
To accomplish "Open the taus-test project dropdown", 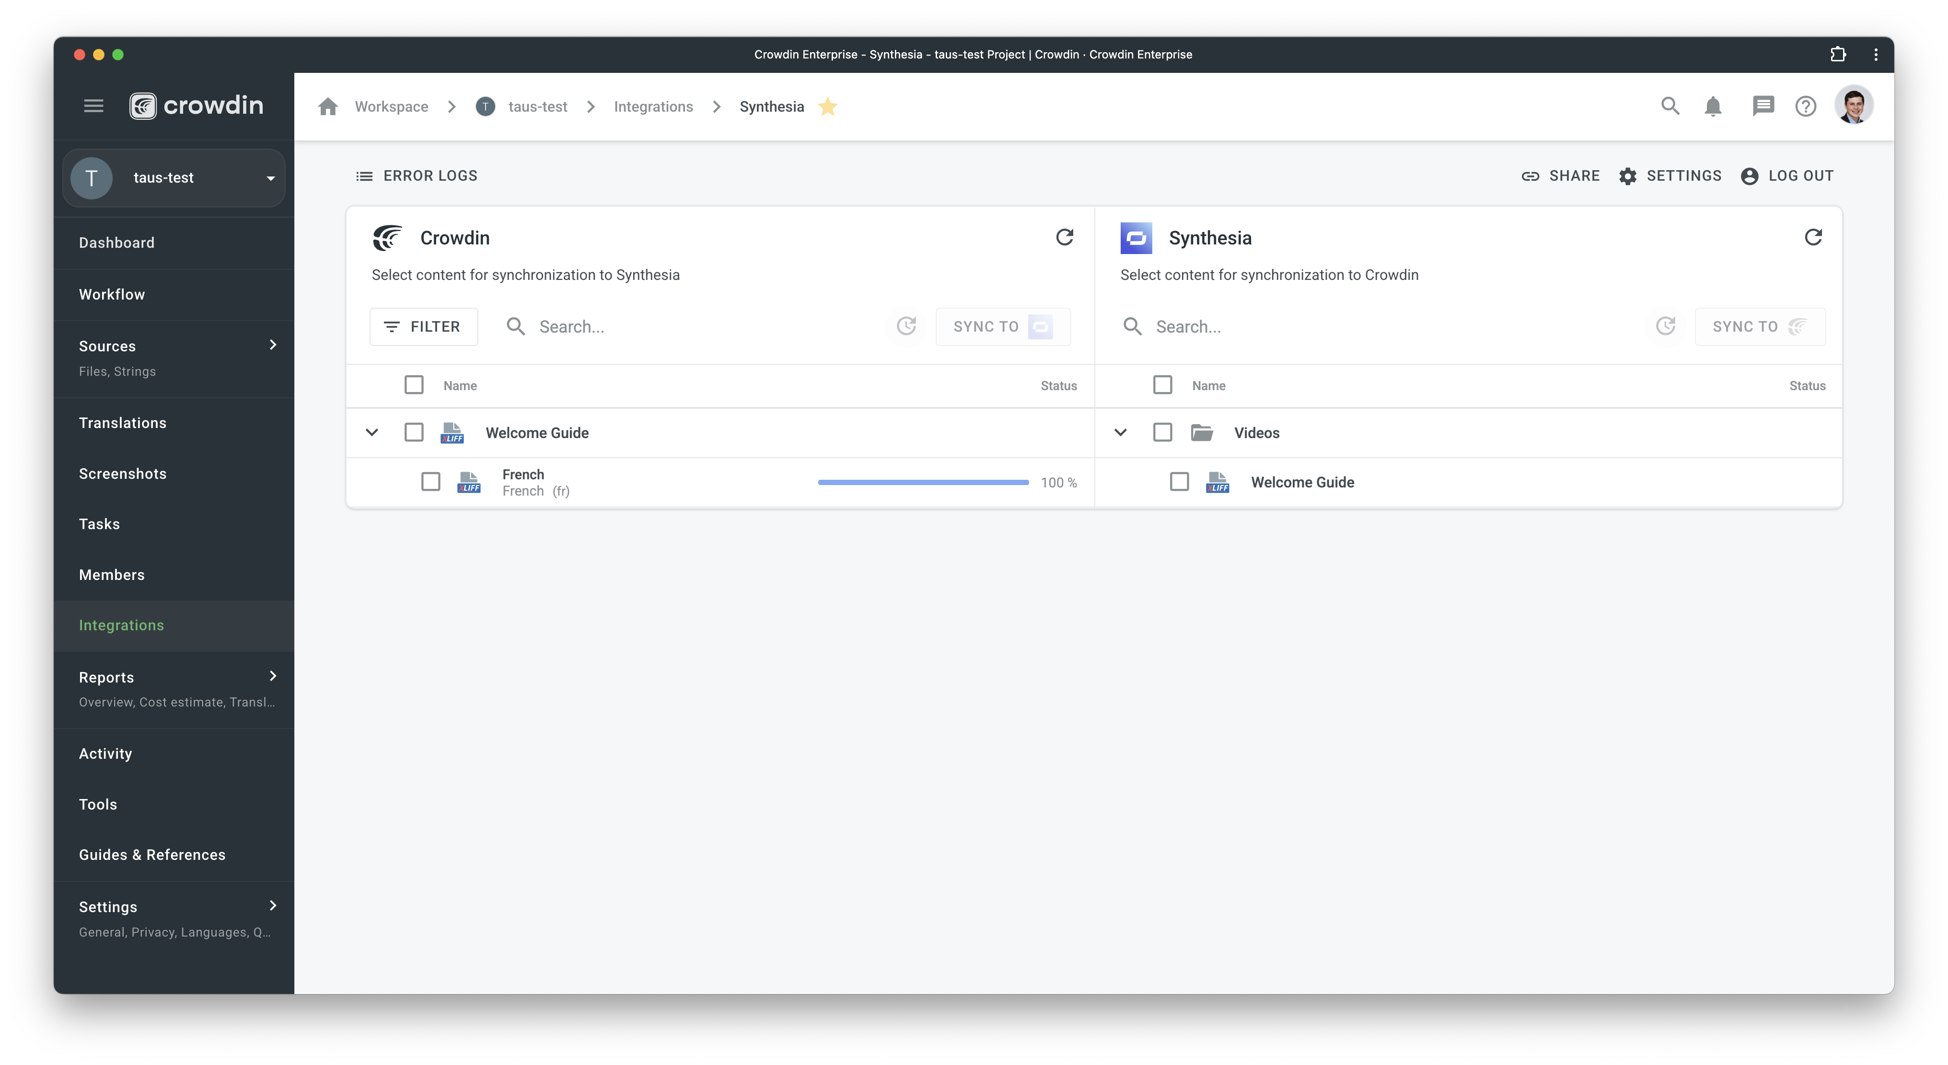I will coord(174,178).
